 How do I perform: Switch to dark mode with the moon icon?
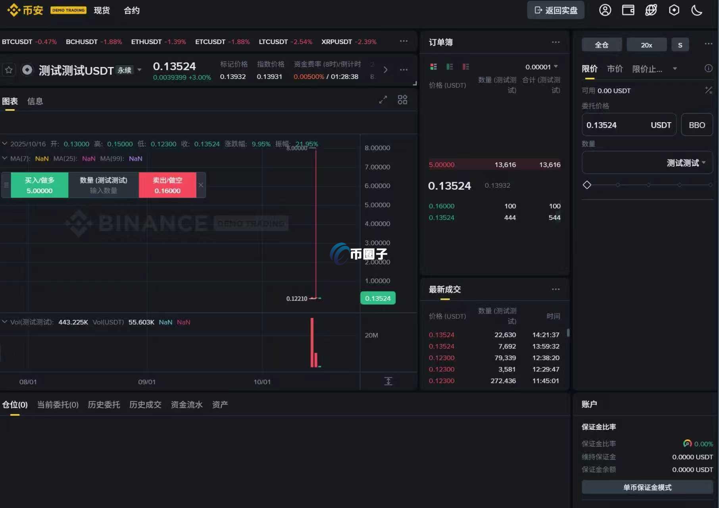697,10
